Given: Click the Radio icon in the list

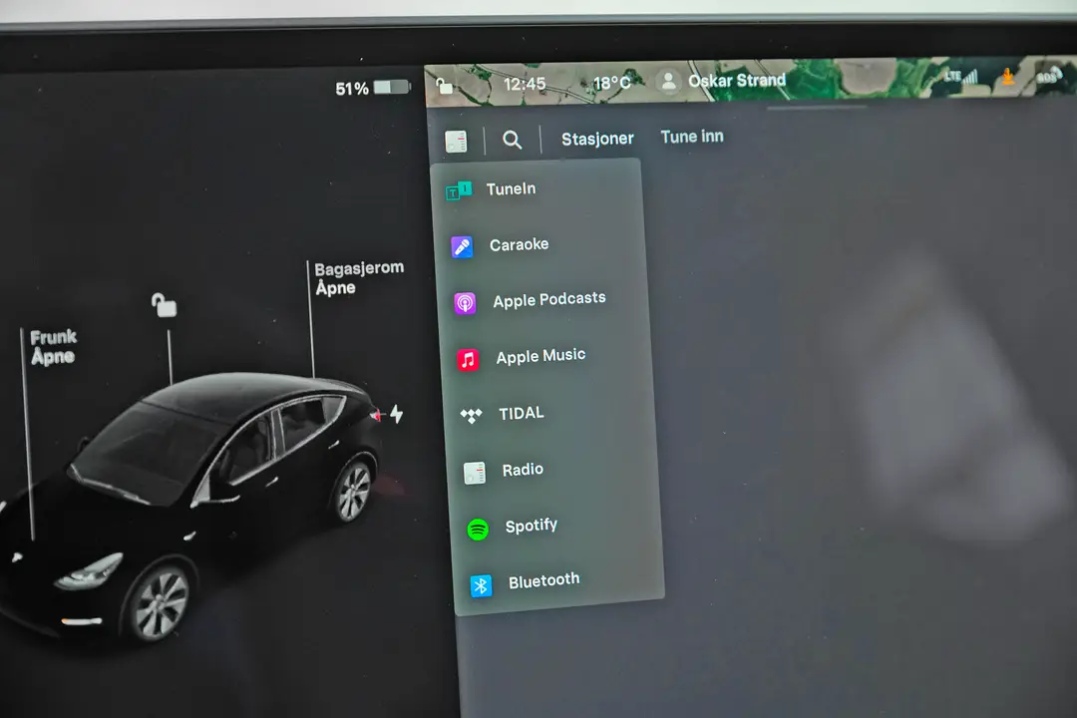Looking at the screenshot, I should point(474,473).
